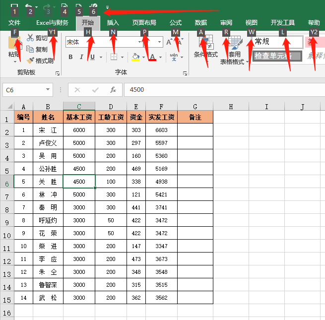Click the phonetic guide wén icon
This screenshot has width=325, height=320.
(x=174, y=57)
